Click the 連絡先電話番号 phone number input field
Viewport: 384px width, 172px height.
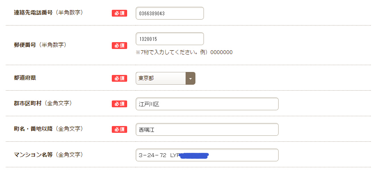tap(169, 13)
